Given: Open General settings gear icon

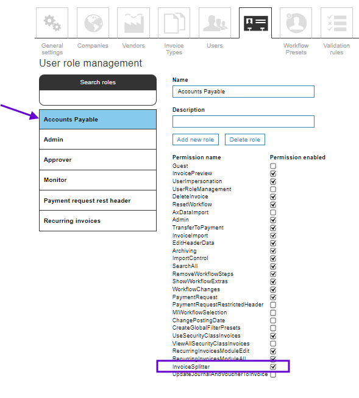Looking at the screenshot, I should (52, 23).
